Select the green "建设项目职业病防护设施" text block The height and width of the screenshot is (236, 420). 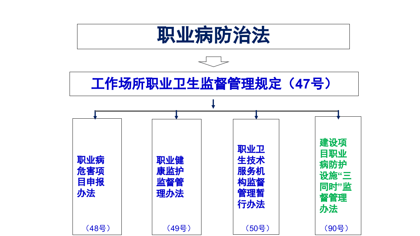(336, 176)
